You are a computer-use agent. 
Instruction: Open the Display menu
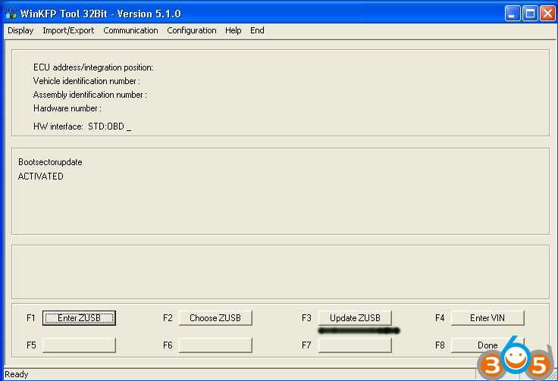(20, 30)
